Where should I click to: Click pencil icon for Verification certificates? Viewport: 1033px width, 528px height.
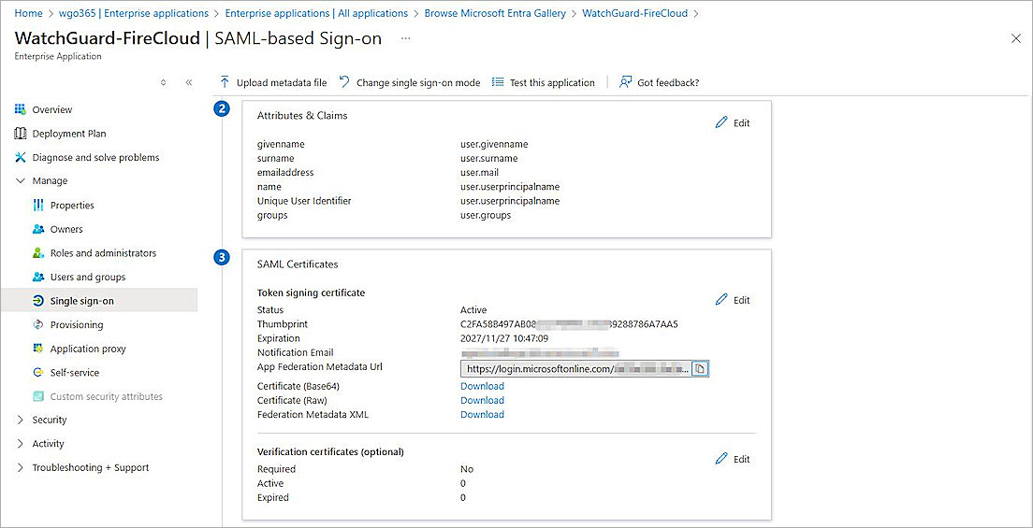[x=721, y=459]
